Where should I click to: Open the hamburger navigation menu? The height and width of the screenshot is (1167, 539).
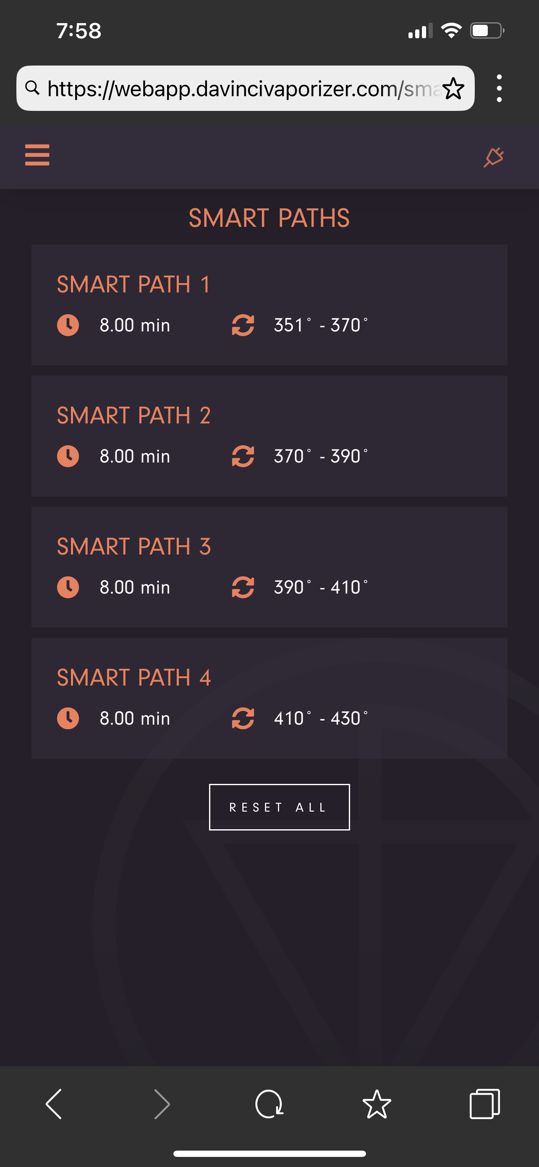pos(37,155)
